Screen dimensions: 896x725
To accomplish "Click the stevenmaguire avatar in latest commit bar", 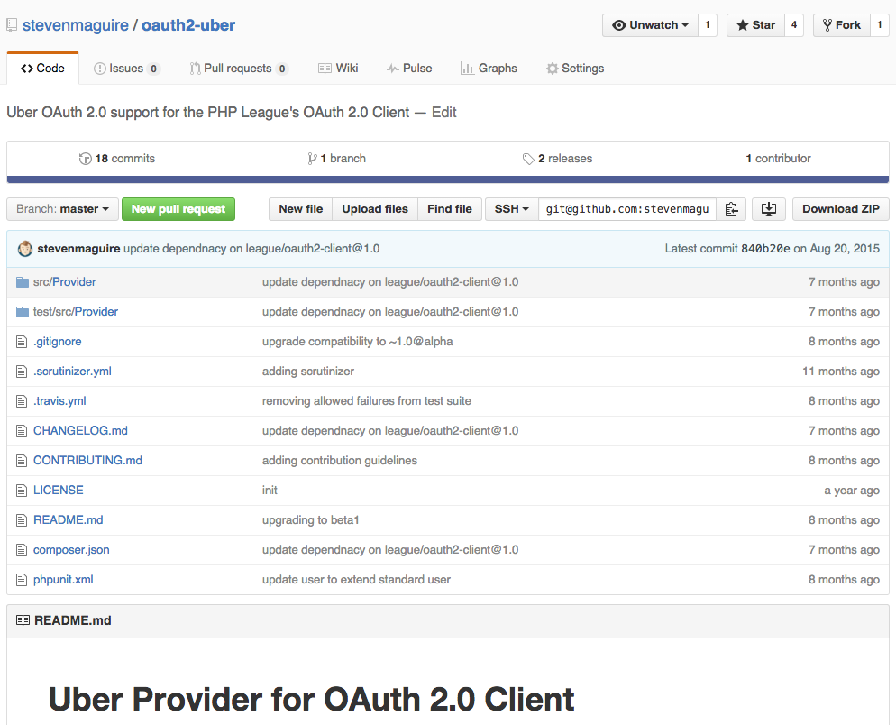I will point(25,249).
